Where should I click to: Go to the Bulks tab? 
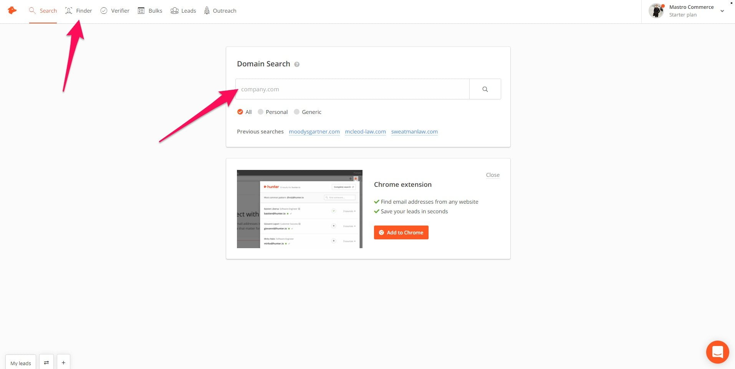click(x=150, y=11)
